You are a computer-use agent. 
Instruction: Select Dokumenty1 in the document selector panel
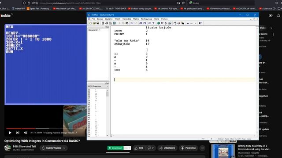[94, 30]
